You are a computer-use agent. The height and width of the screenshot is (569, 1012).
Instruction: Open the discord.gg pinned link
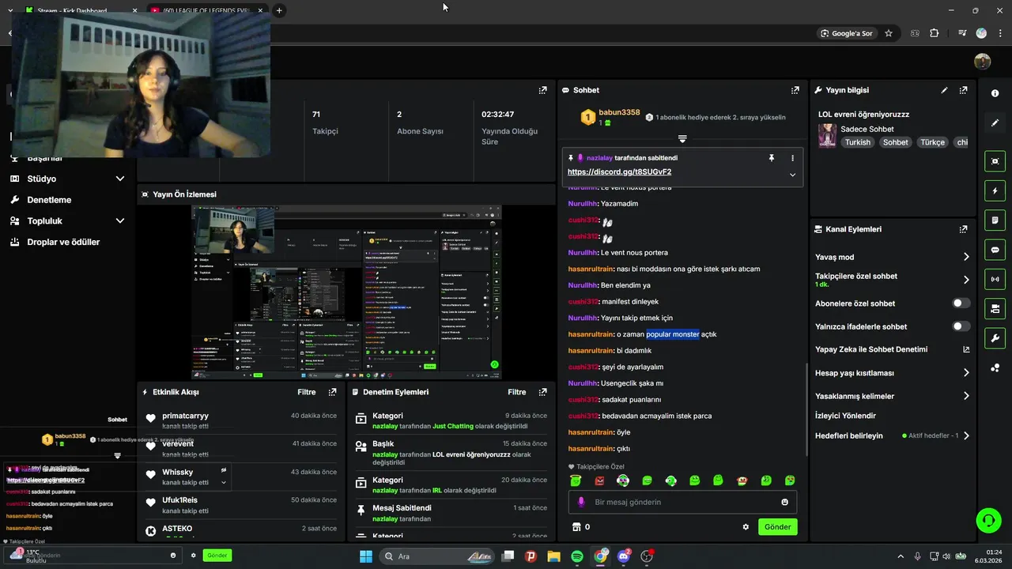pyautogui.click(x=619, y=171)
